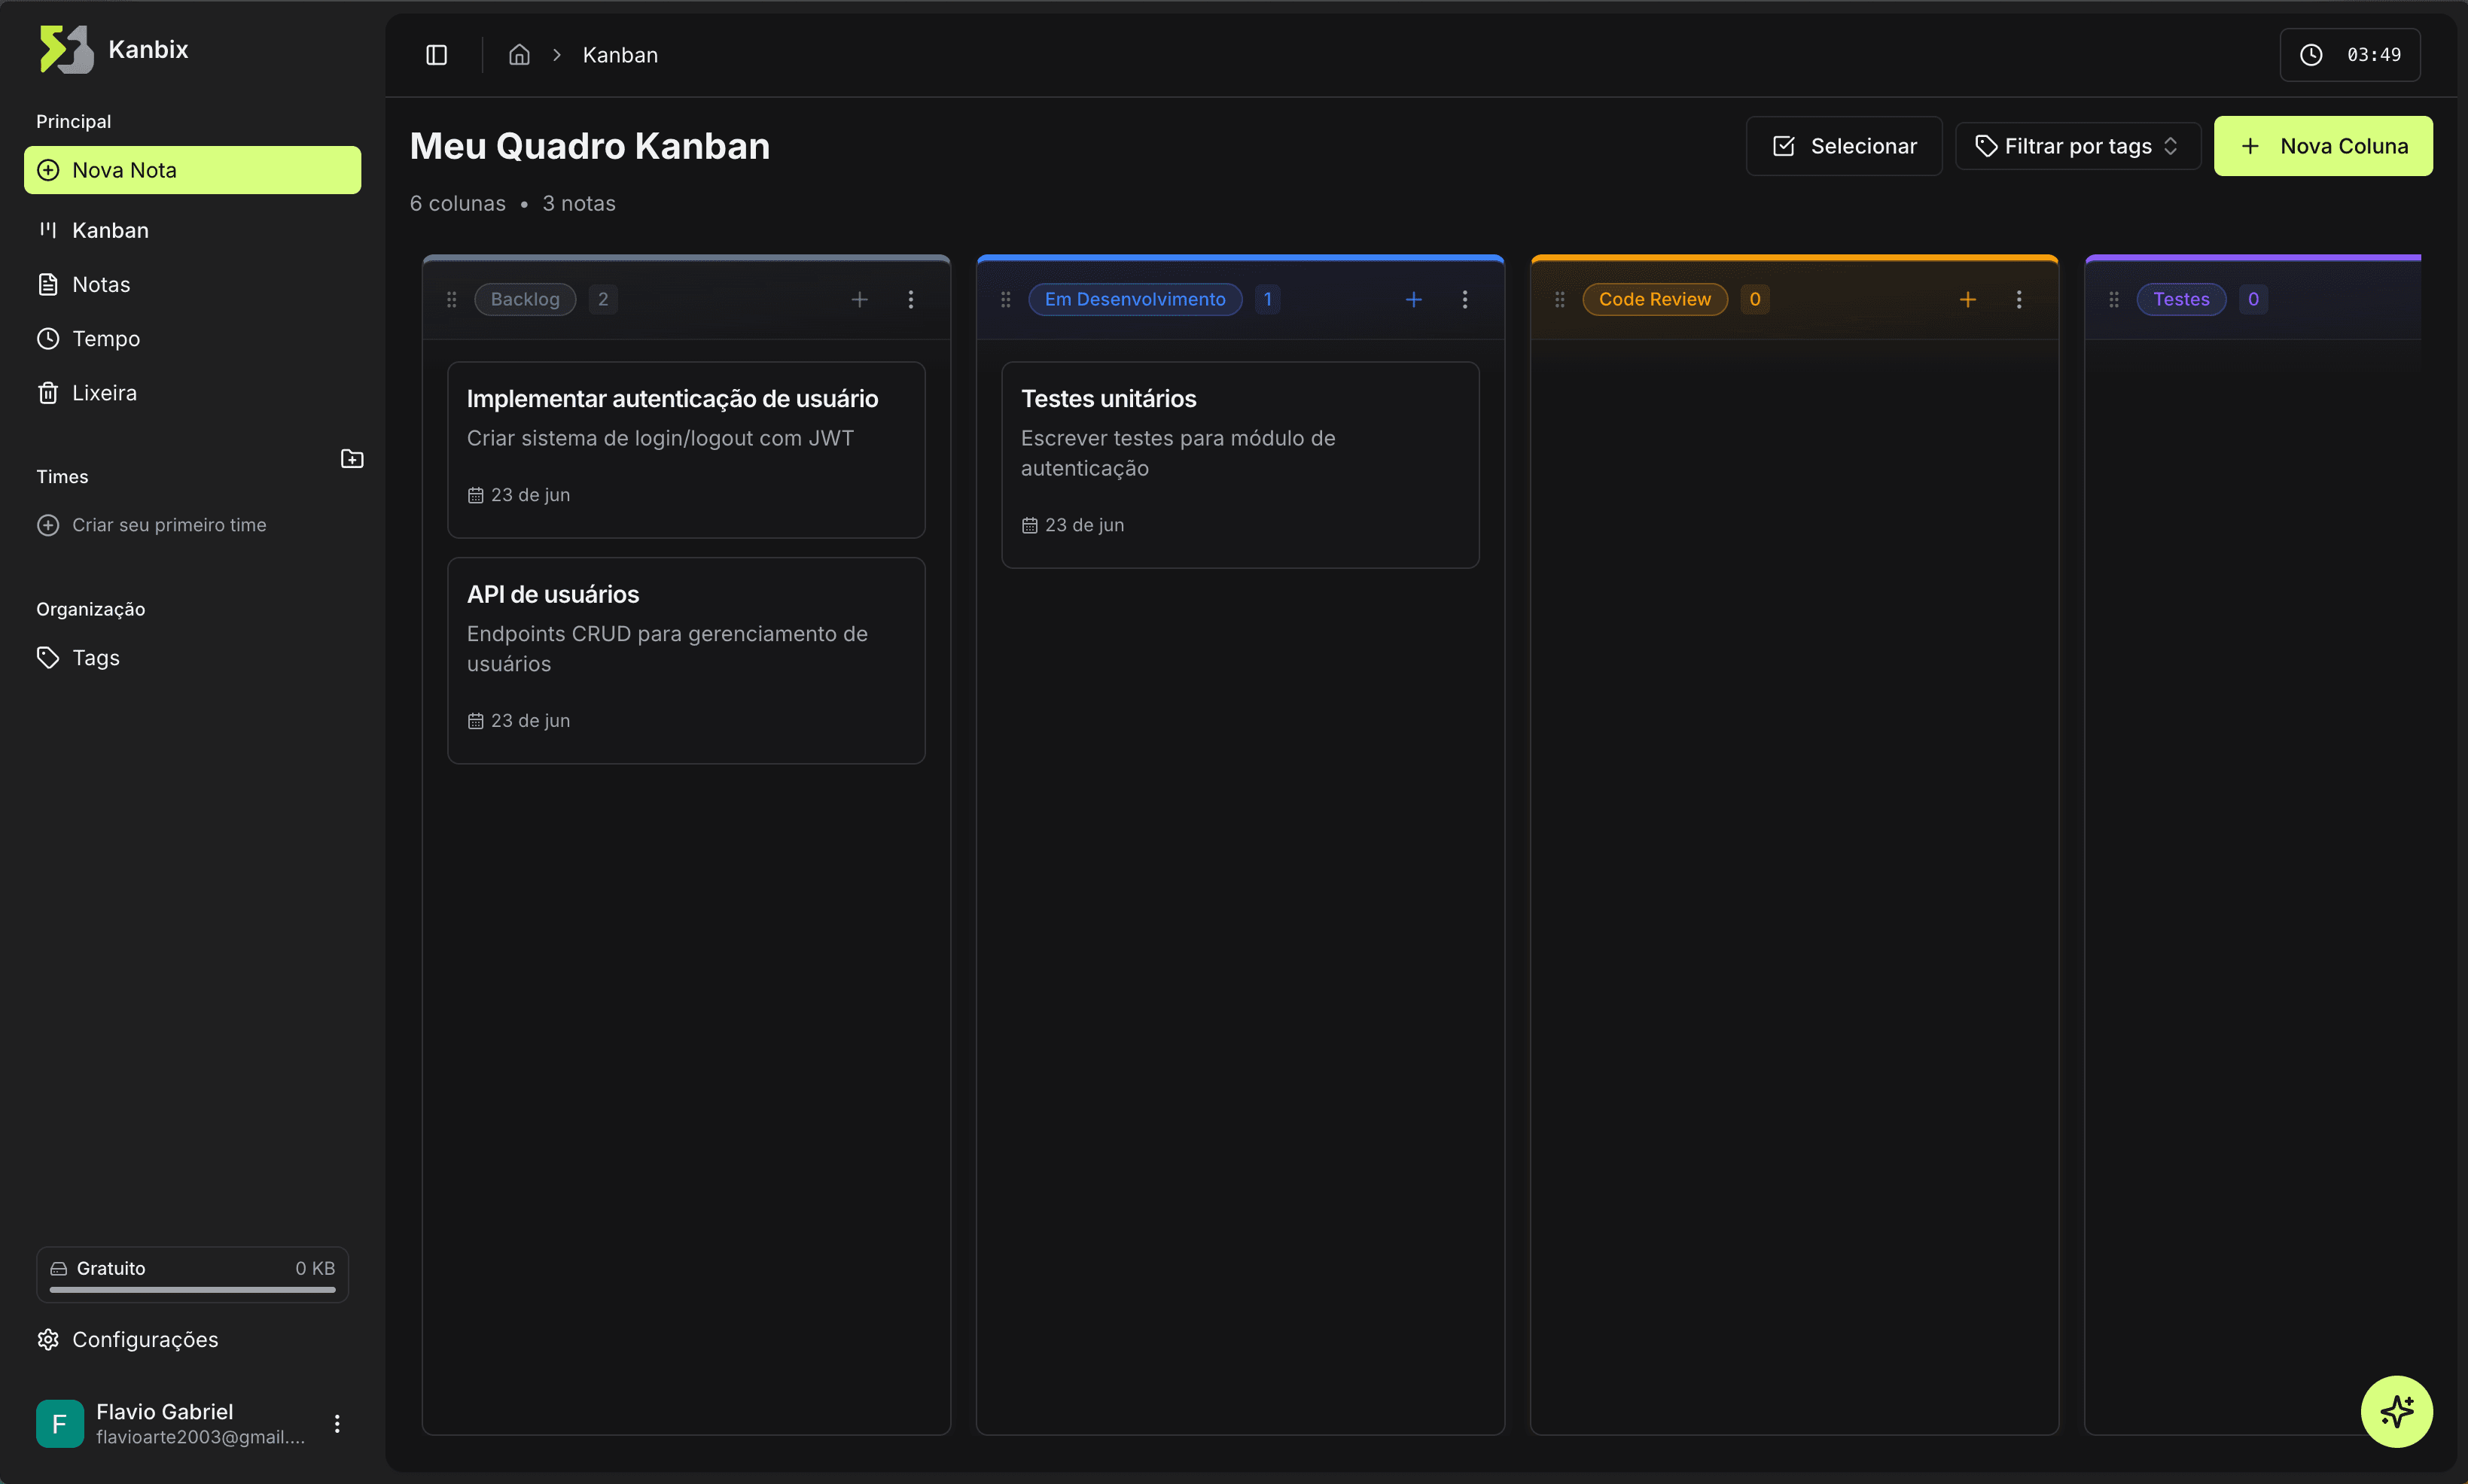Open the Code Review column options menu

2019,298
